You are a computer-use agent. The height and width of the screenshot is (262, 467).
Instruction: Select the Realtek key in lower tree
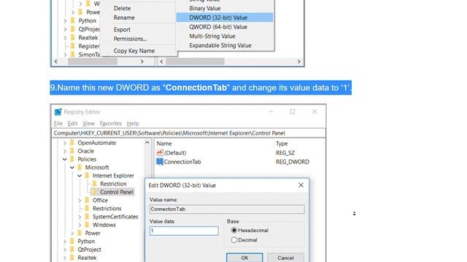(x=87, y=258)
